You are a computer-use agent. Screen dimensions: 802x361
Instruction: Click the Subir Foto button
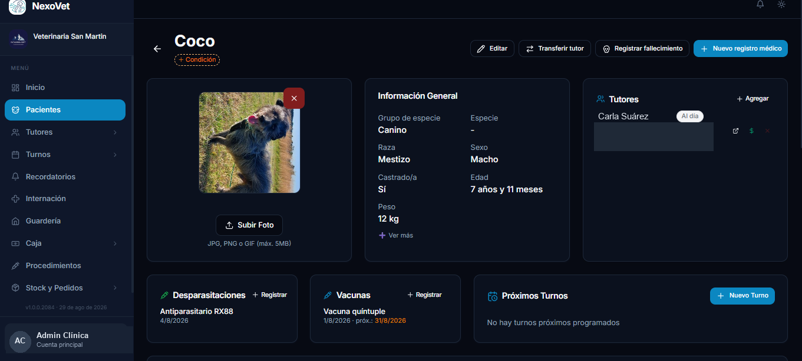tap(249, 225)
